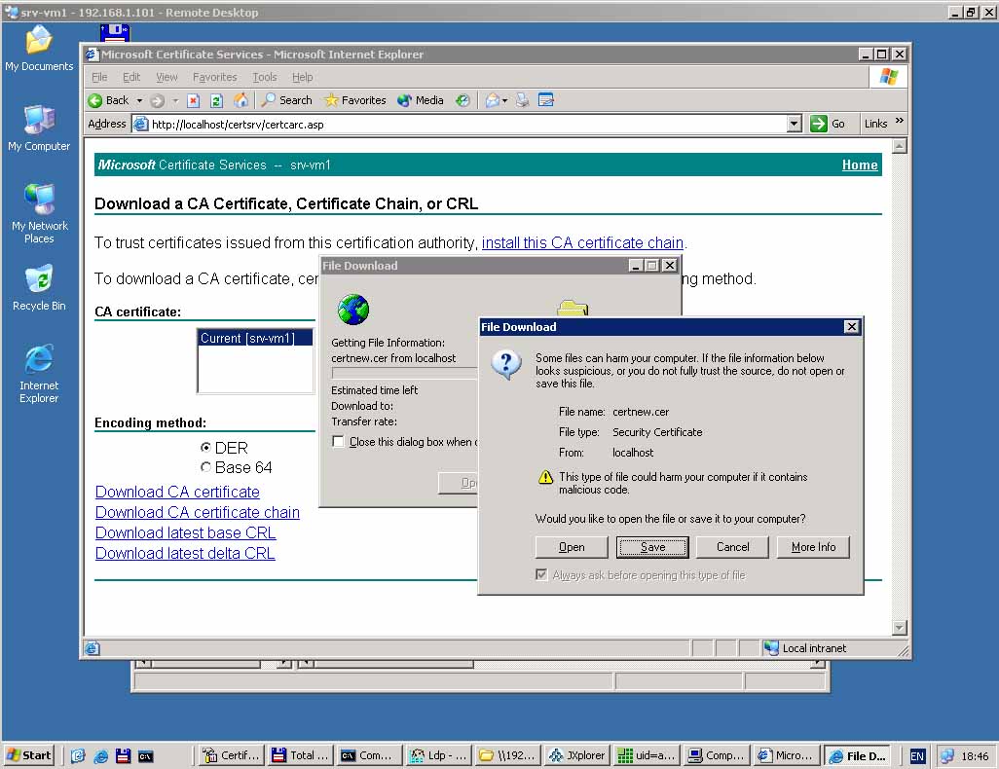Image resolution: width=999 pixels, height=769 pixels.
Task: Open the File menu in Internet Explorer
Action: [99, 77]
